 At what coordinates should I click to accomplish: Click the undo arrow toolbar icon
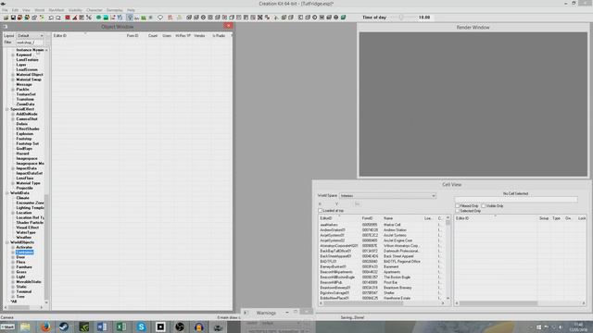tap(51, 18)
